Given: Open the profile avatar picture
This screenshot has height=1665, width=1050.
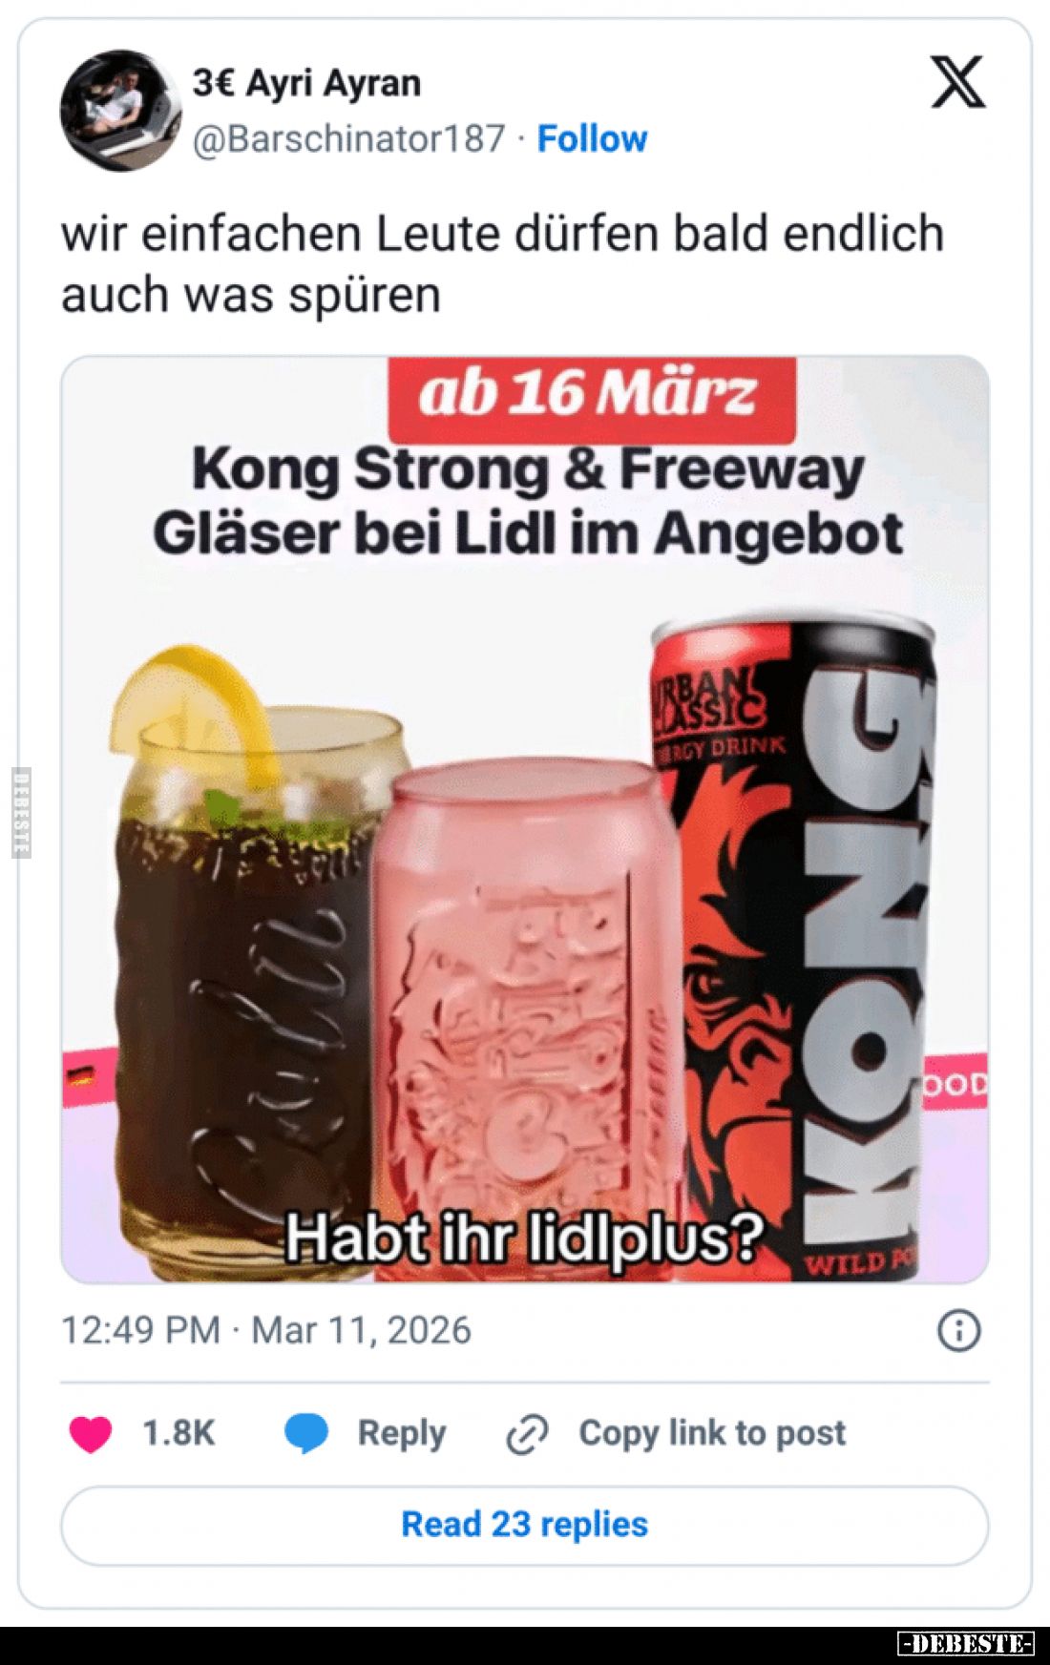Looking at the screenshot, I should 120,110.
